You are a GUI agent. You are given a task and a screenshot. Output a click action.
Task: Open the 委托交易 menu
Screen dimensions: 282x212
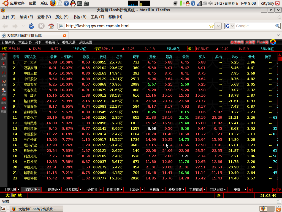(69, 42)
